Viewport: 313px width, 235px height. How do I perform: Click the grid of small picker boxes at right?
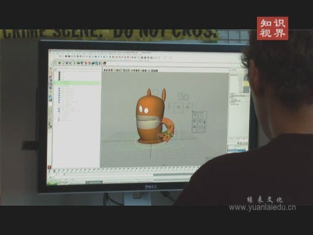tap(200, 122)
